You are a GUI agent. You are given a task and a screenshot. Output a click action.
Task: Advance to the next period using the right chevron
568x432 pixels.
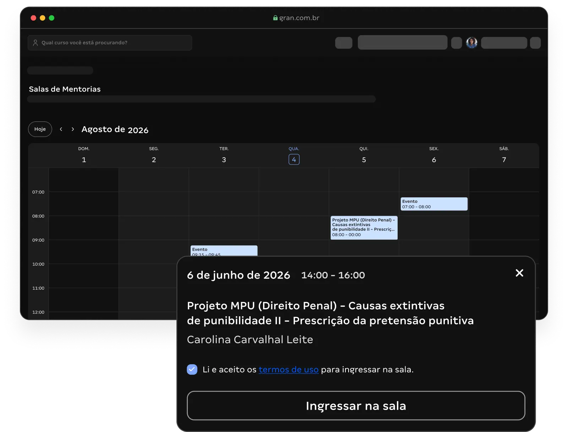(73, 129)
